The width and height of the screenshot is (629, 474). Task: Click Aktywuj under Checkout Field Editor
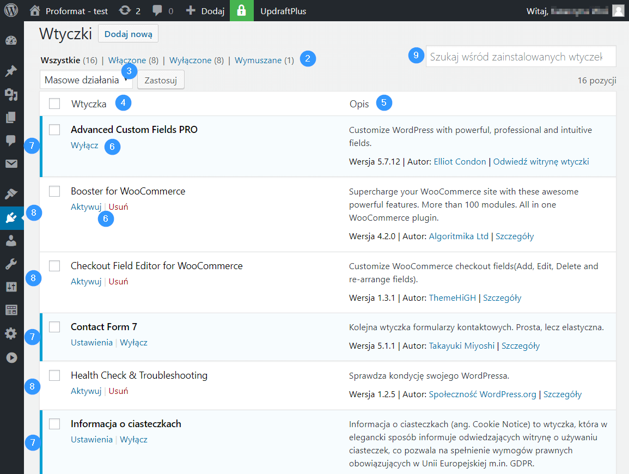86,281
